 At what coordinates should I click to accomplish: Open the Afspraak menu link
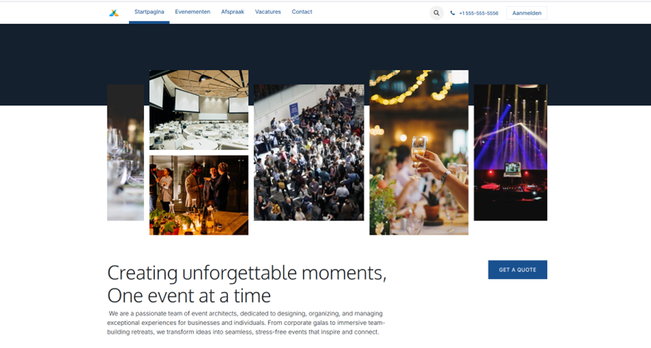click(x=233, y=12)
